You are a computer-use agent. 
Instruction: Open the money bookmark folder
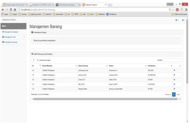click(22, 14)
